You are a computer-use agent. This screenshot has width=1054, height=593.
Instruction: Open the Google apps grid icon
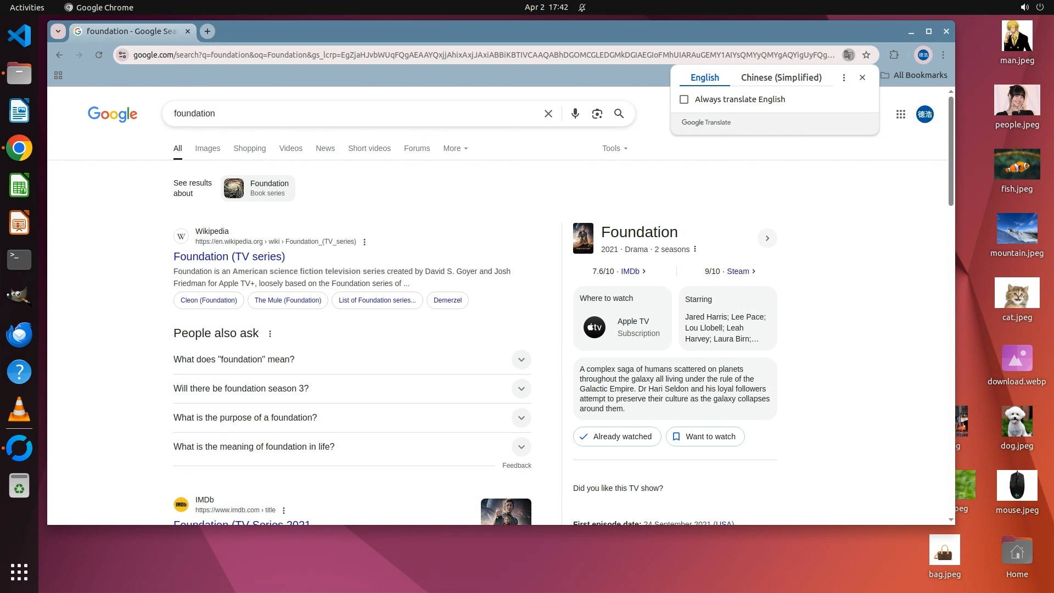coord(900,114)
